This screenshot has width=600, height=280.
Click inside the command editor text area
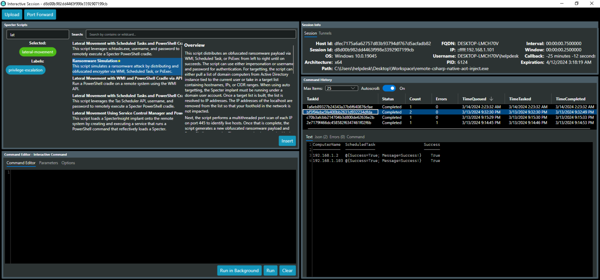pos(153,217)
